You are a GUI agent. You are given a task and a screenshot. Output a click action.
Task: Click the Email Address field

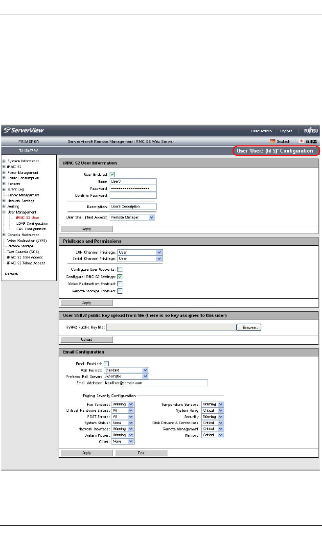[156, 383]
